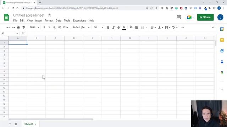Select column C header
Image resolution: width=227 pixels, height=127 pixels.
(55, 38)
